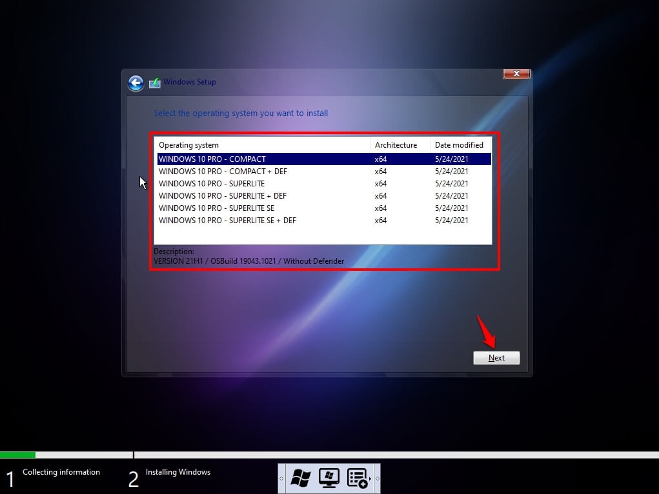Viewport: 659px width, 494px height.
Task: Click the Date modified column header
Action: pos(460,145)
